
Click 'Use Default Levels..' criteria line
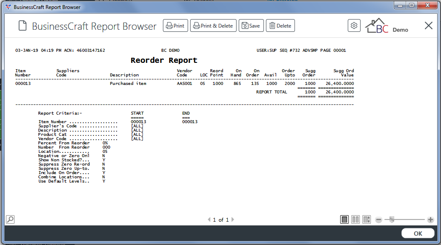72,181
